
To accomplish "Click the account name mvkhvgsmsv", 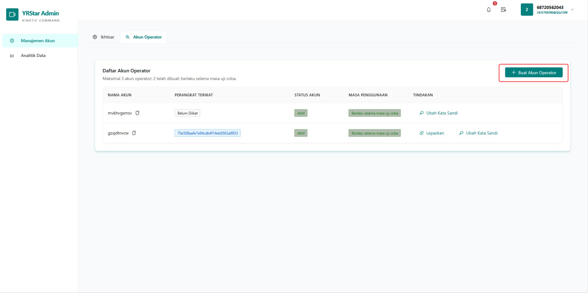I will pos(120,113).
